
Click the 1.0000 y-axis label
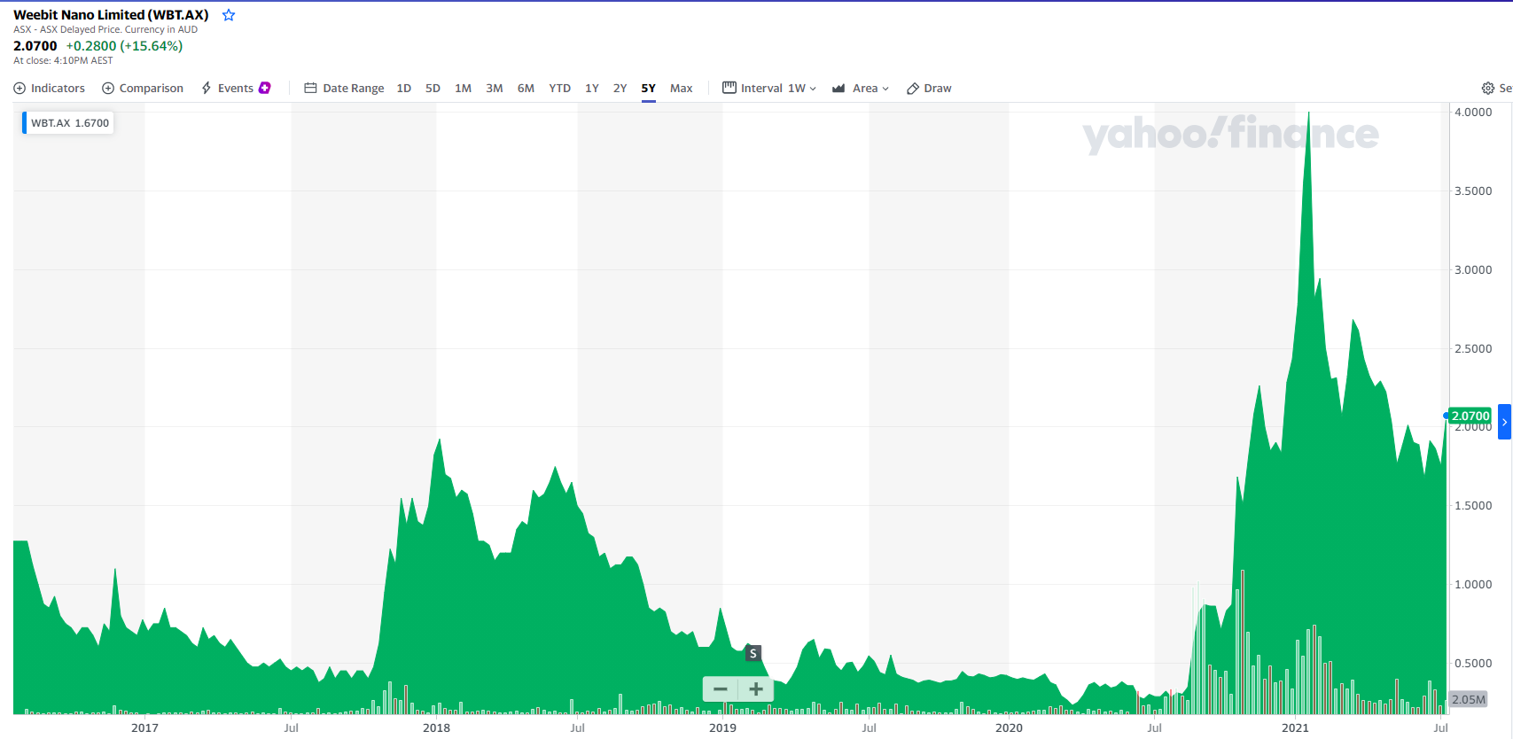click(1473, 584)
